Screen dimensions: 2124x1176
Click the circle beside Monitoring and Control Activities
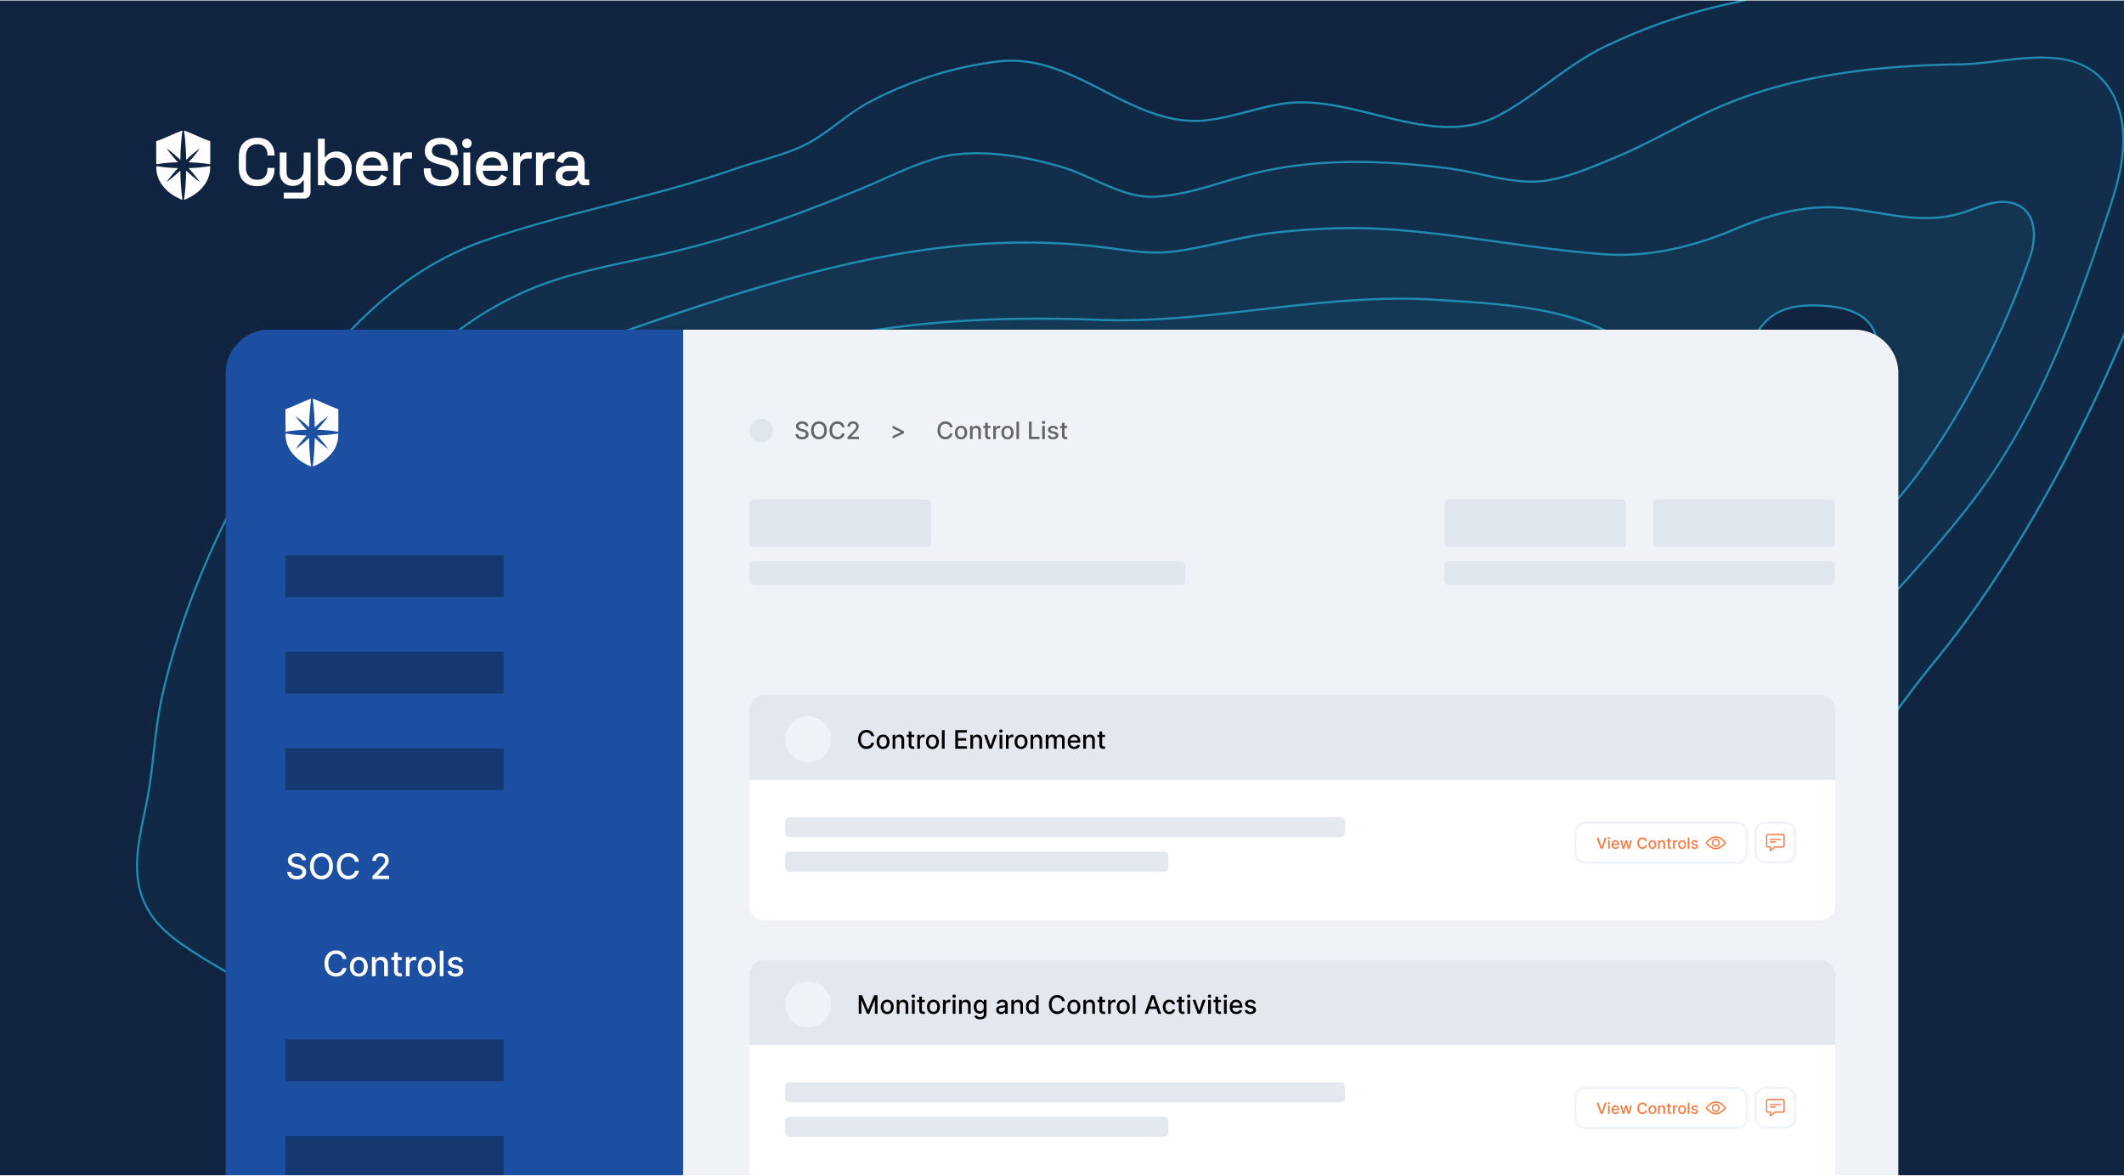(x=808, y=1004)
